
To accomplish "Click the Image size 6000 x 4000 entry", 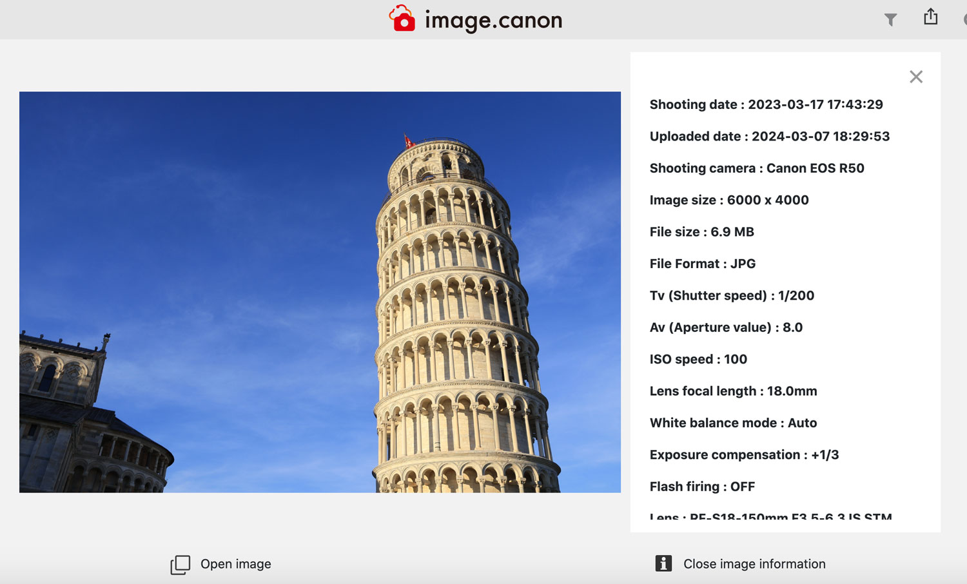I will (x=728, y=200).
